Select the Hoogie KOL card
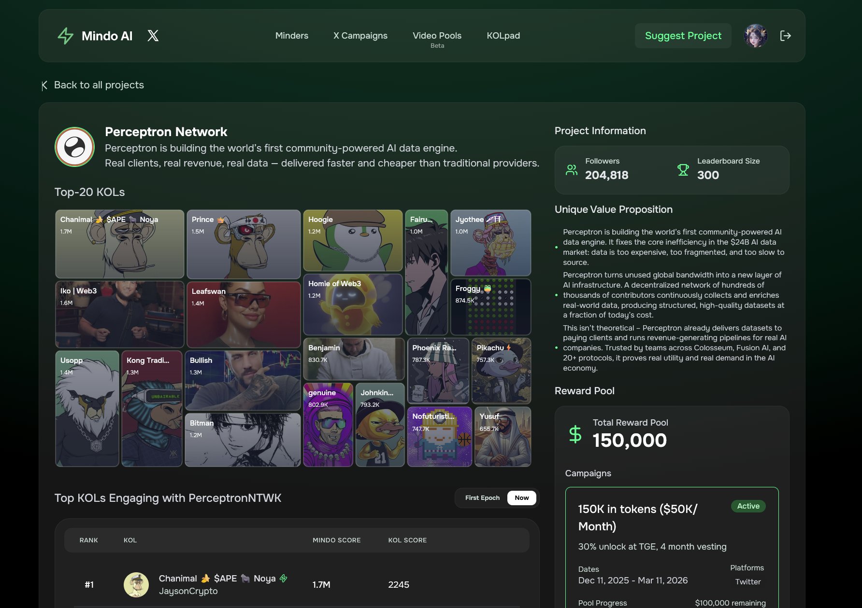862x608 pixels. pyautogui.click(x=353, y=240)
